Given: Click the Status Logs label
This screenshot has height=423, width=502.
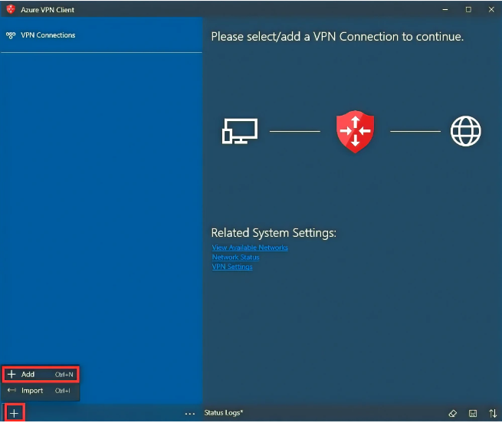Looking at the screenshot, I should [x=224, y=413].
